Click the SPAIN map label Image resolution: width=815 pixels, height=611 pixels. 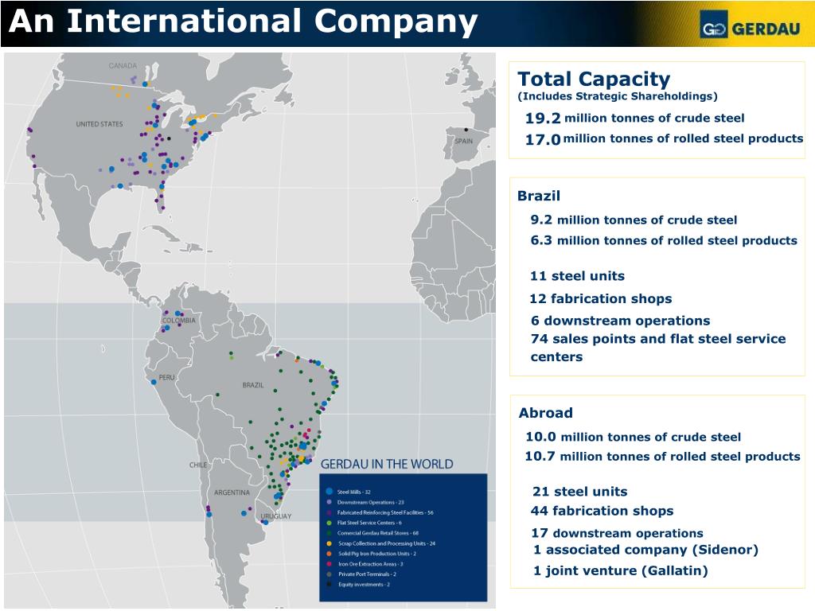tap(464, 141)
